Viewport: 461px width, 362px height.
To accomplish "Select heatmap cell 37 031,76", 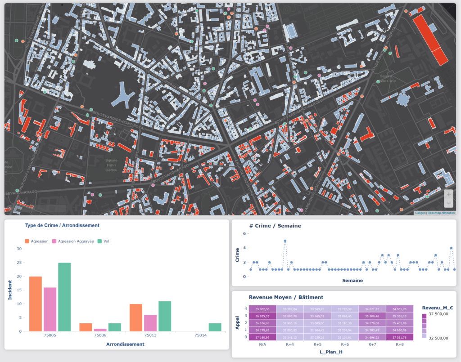I will (x=400, y=337).
